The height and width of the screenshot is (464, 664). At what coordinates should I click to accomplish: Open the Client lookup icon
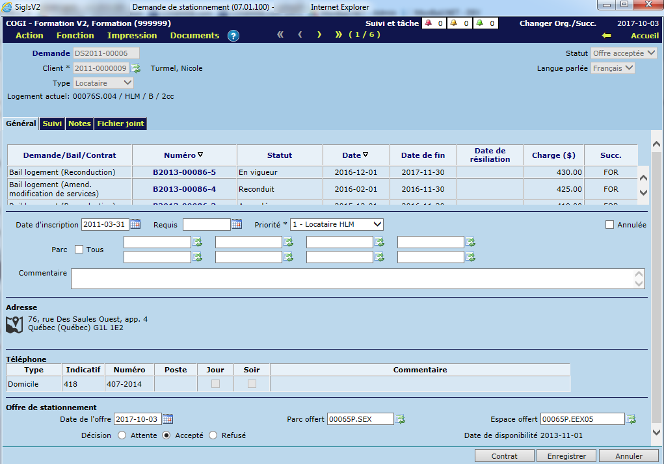[x=135, y=68]
